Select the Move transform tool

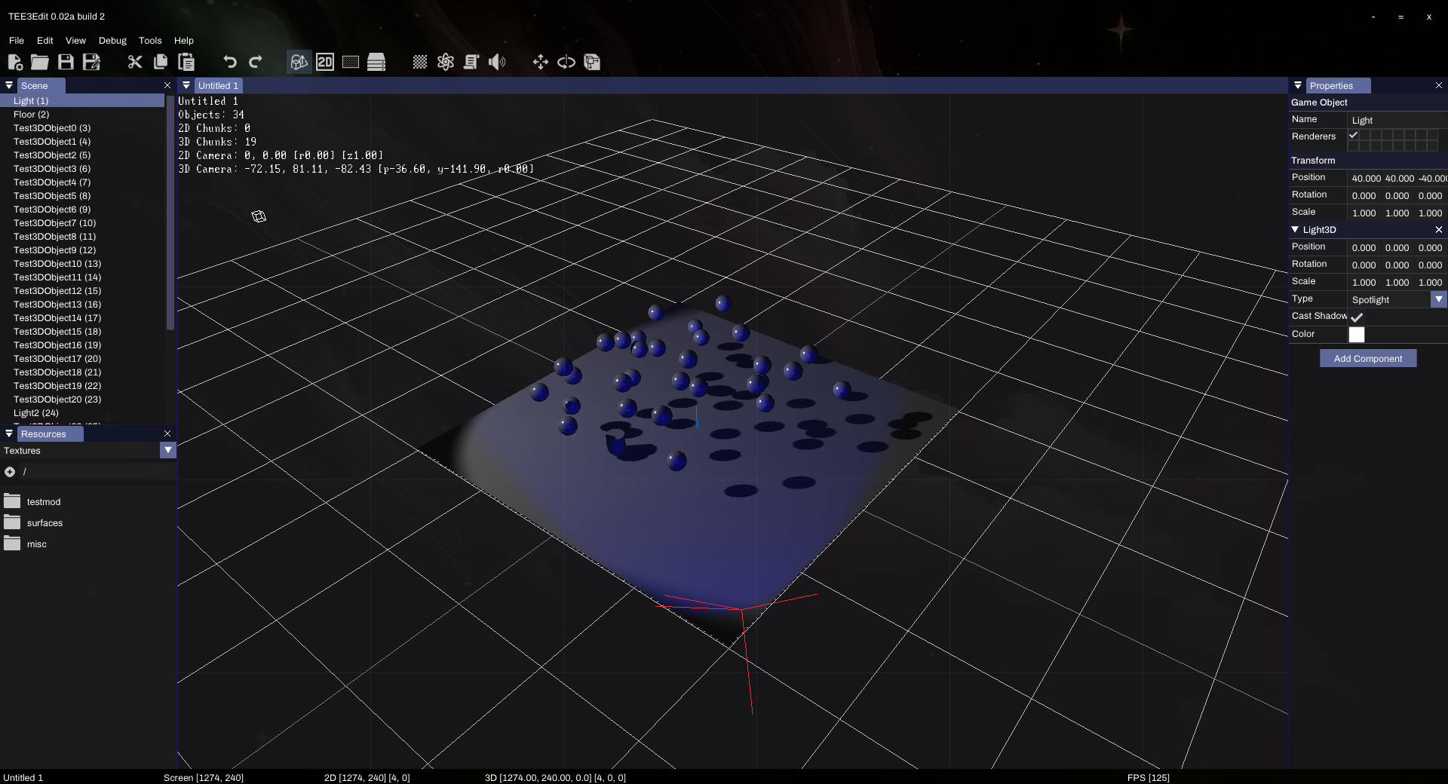pos(541,63)
